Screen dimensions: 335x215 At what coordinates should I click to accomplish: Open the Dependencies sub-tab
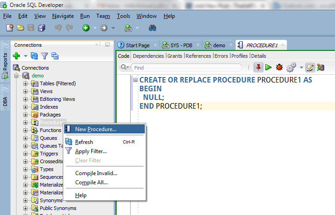tap(148, 56)
